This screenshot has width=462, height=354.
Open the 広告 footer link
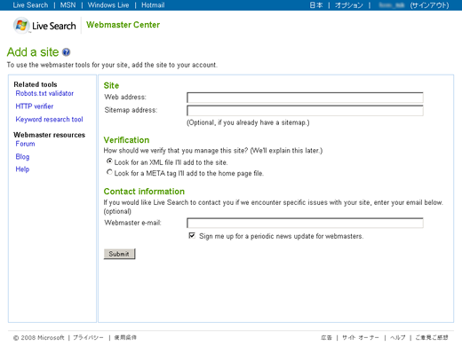coord(326,337)
